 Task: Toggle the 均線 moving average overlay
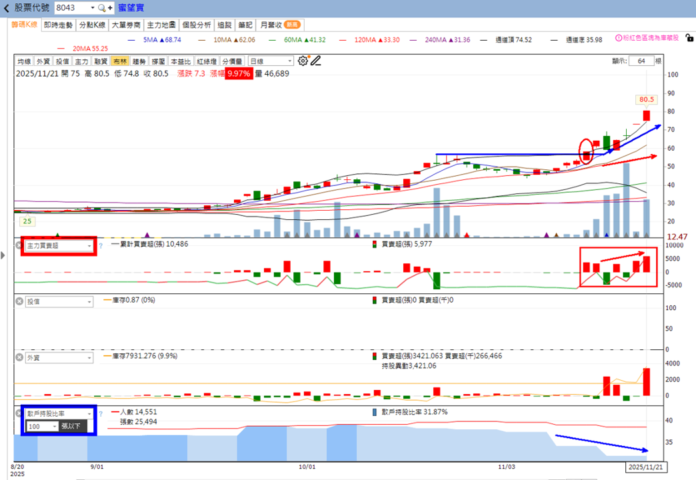[24, 61]
